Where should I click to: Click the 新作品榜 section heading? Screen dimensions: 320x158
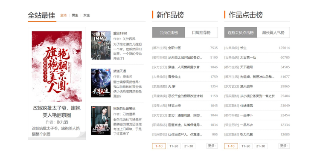(170, 15)
